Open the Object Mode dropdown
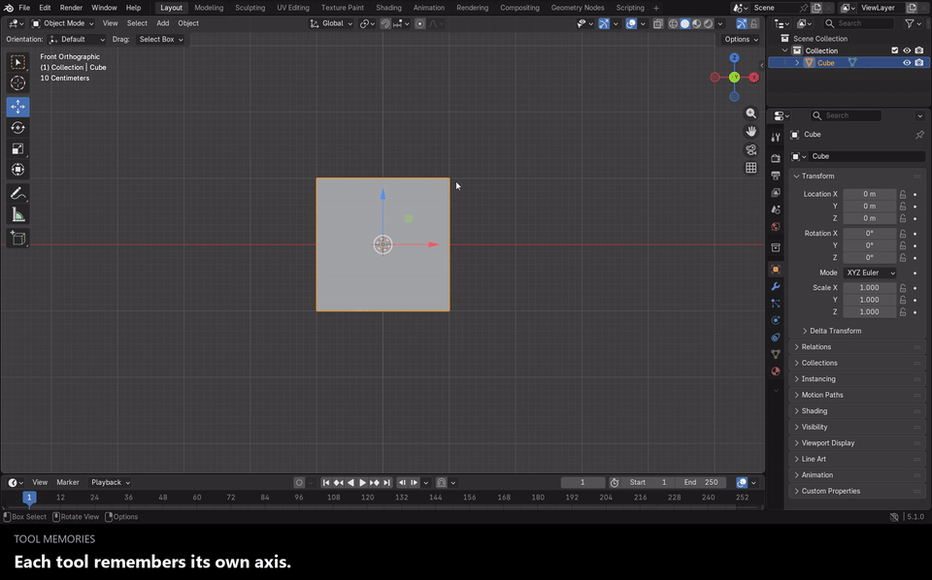The height and width of the screenshot is (580, 932). click(62, 23)
